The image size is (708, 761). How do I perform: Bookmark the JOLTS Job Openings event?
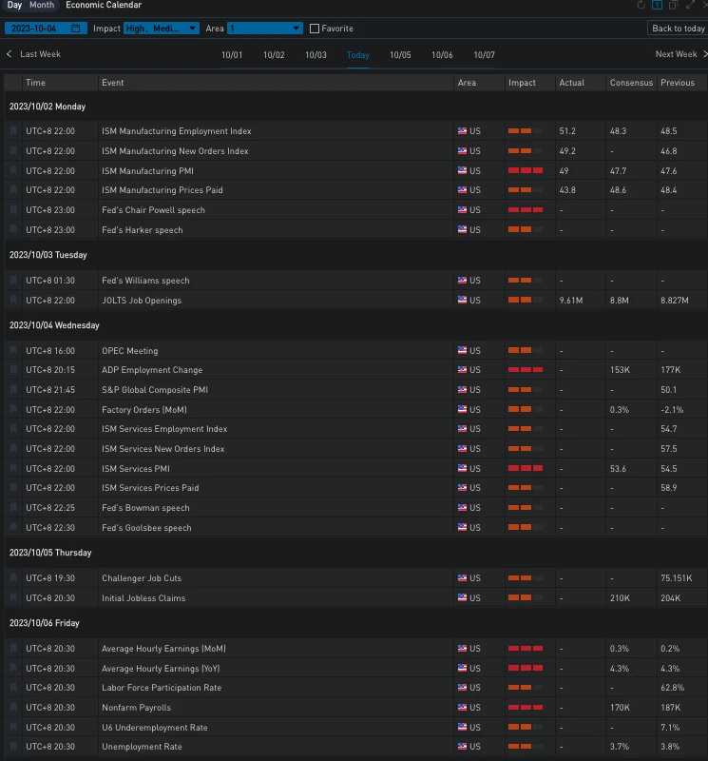coord(13,301)
